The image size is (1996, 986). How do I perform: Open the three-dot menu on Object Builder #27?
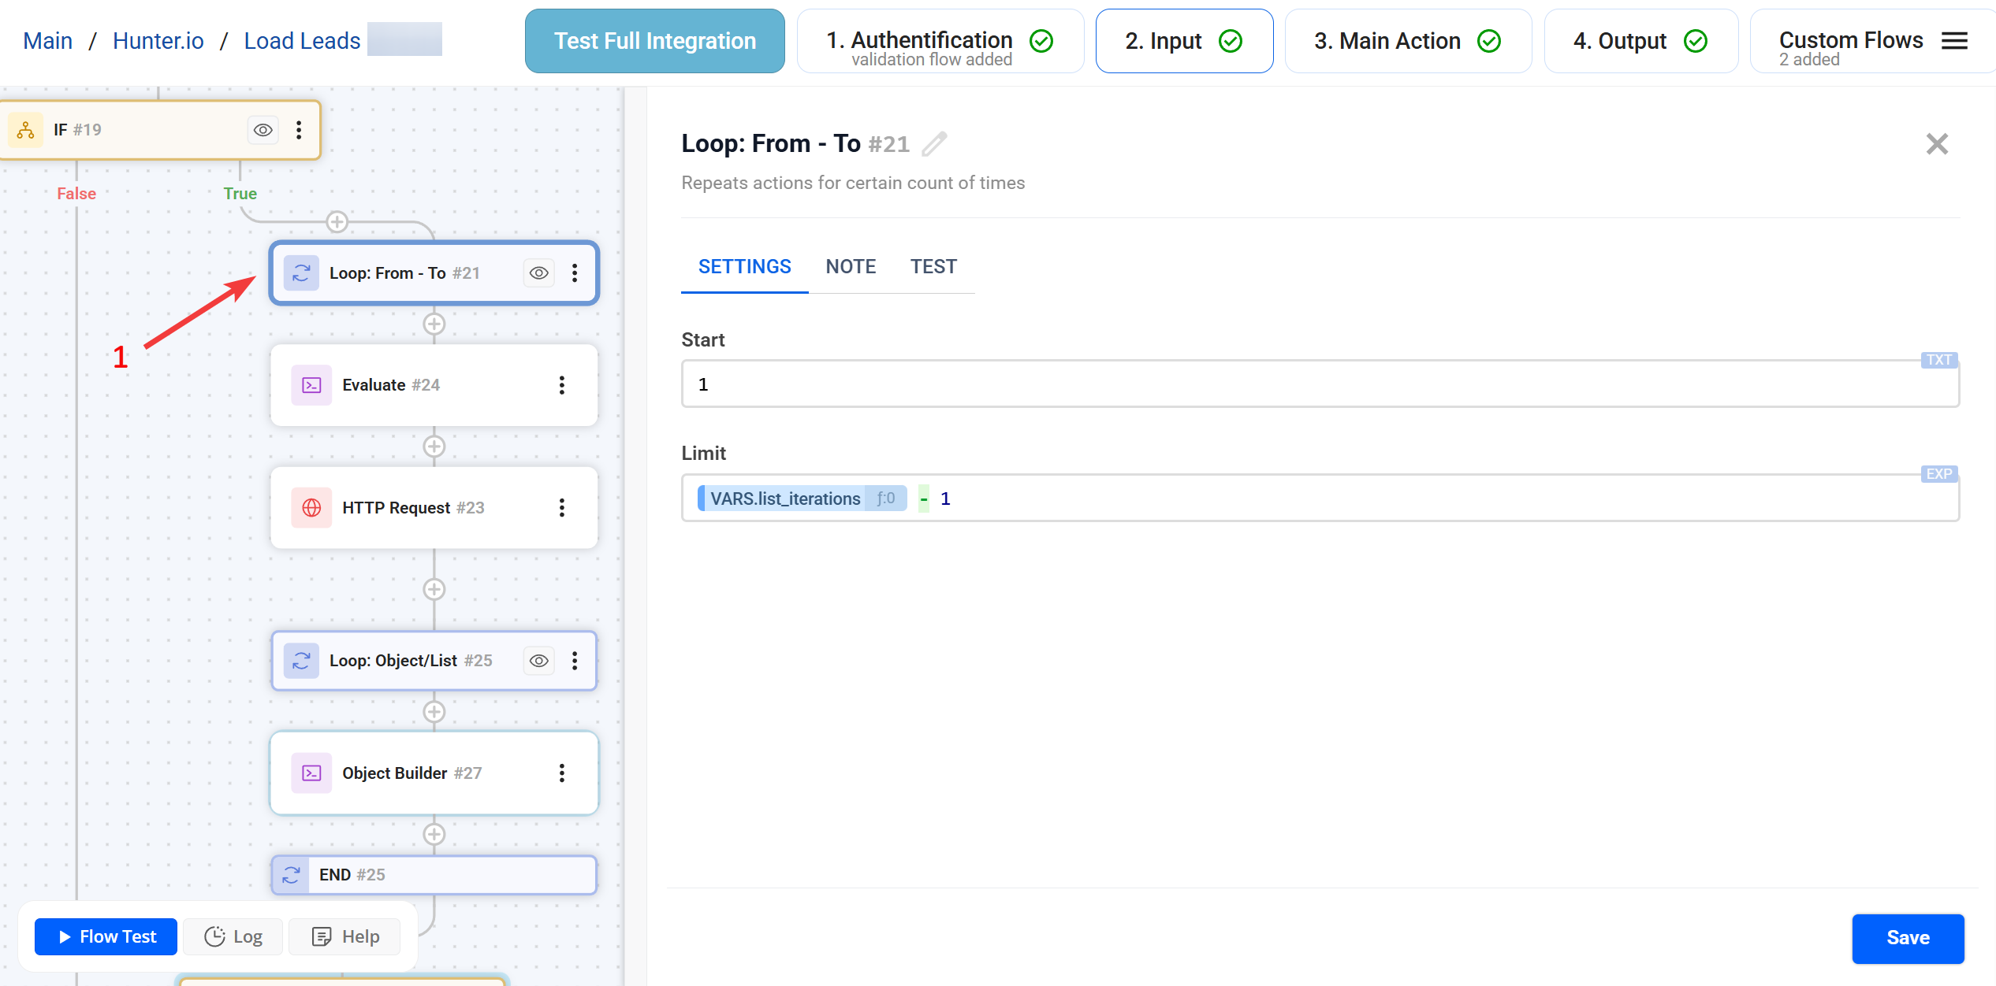561,773
